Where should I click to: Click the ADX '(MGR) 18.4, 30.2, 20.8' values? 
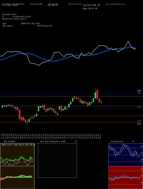tap(30, 23)
